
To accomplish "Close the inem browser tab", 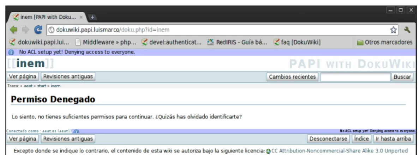I will [81, 17].
